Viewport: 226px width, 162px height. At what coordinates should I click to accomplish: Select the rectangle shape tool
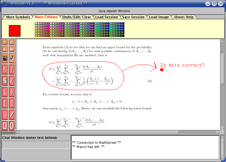click(x=5, y=126)
